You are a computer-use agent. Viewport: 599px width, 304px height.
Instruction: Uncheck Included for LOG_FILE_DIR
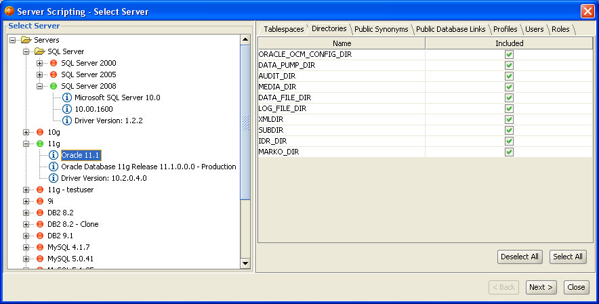pyautogui.click(x=509, y=108)
